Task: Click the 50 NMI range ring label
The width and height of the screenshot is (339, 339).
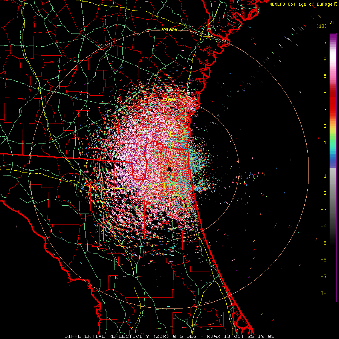Action: 169,99
